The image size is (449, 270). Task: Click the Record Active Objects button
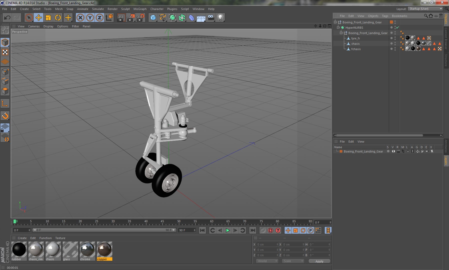[263, 230]
